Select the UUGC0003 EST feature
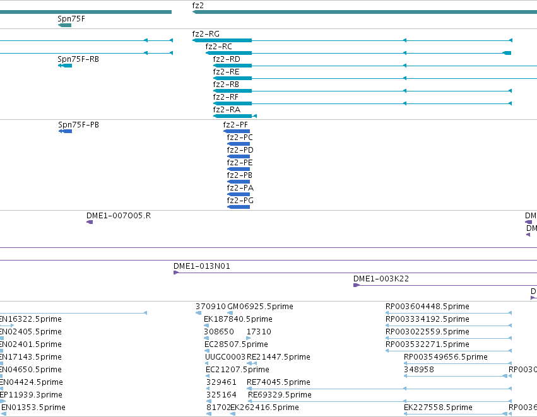Image resolution: width=537 pixels, height=417 pixels. pos(207,363)
